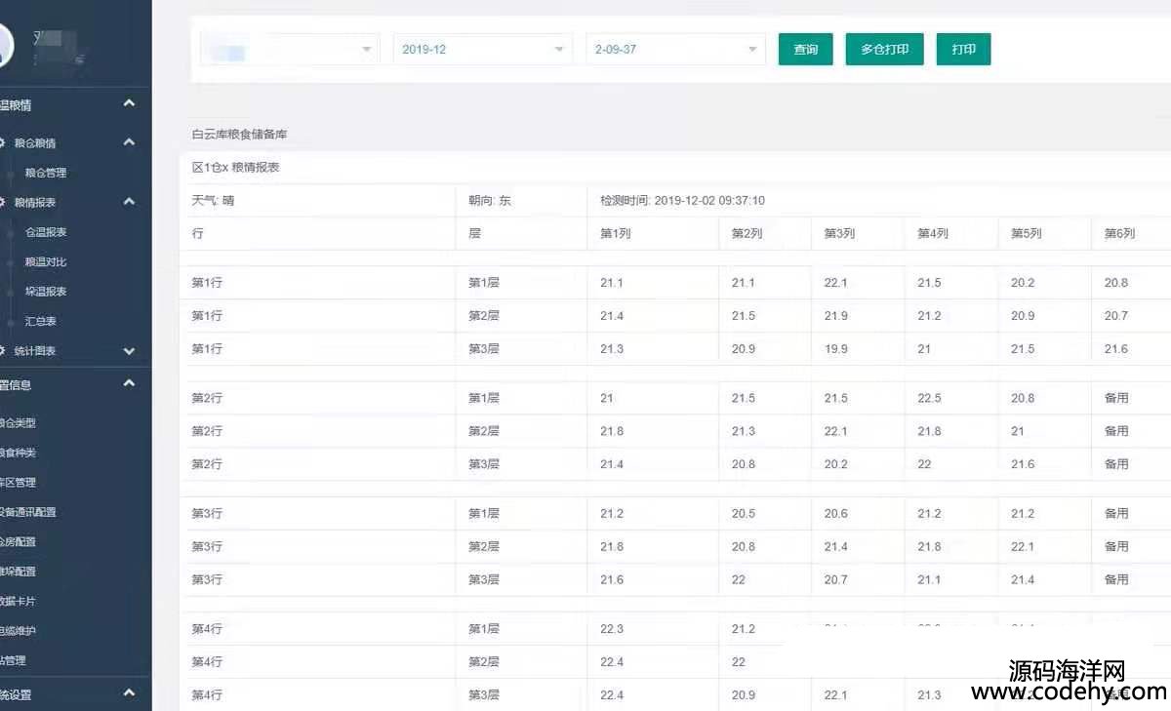Click value 21.6 in 第3行 第3层
The height and width of the screenshot is (711, 1171).
click(612, 580)
